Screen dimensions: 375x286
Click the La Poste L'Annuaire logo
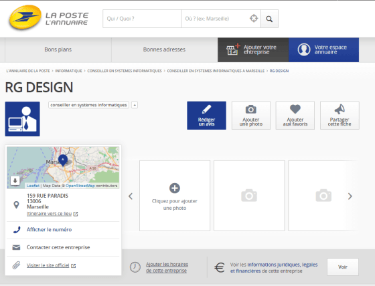pos(48,17)
